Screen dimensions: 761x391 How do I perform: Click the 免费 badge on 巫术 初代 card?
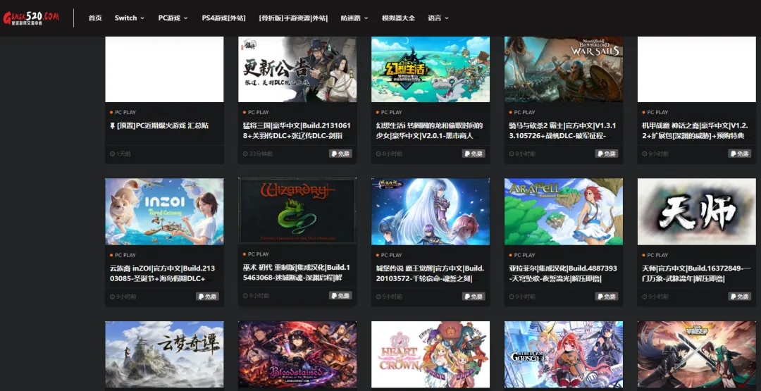click(341, 295)
